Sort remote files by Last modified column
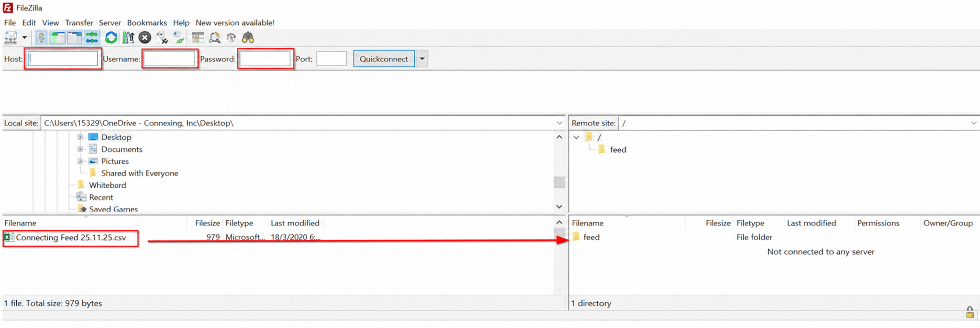 pyautogui.click(x=812, y=223)
